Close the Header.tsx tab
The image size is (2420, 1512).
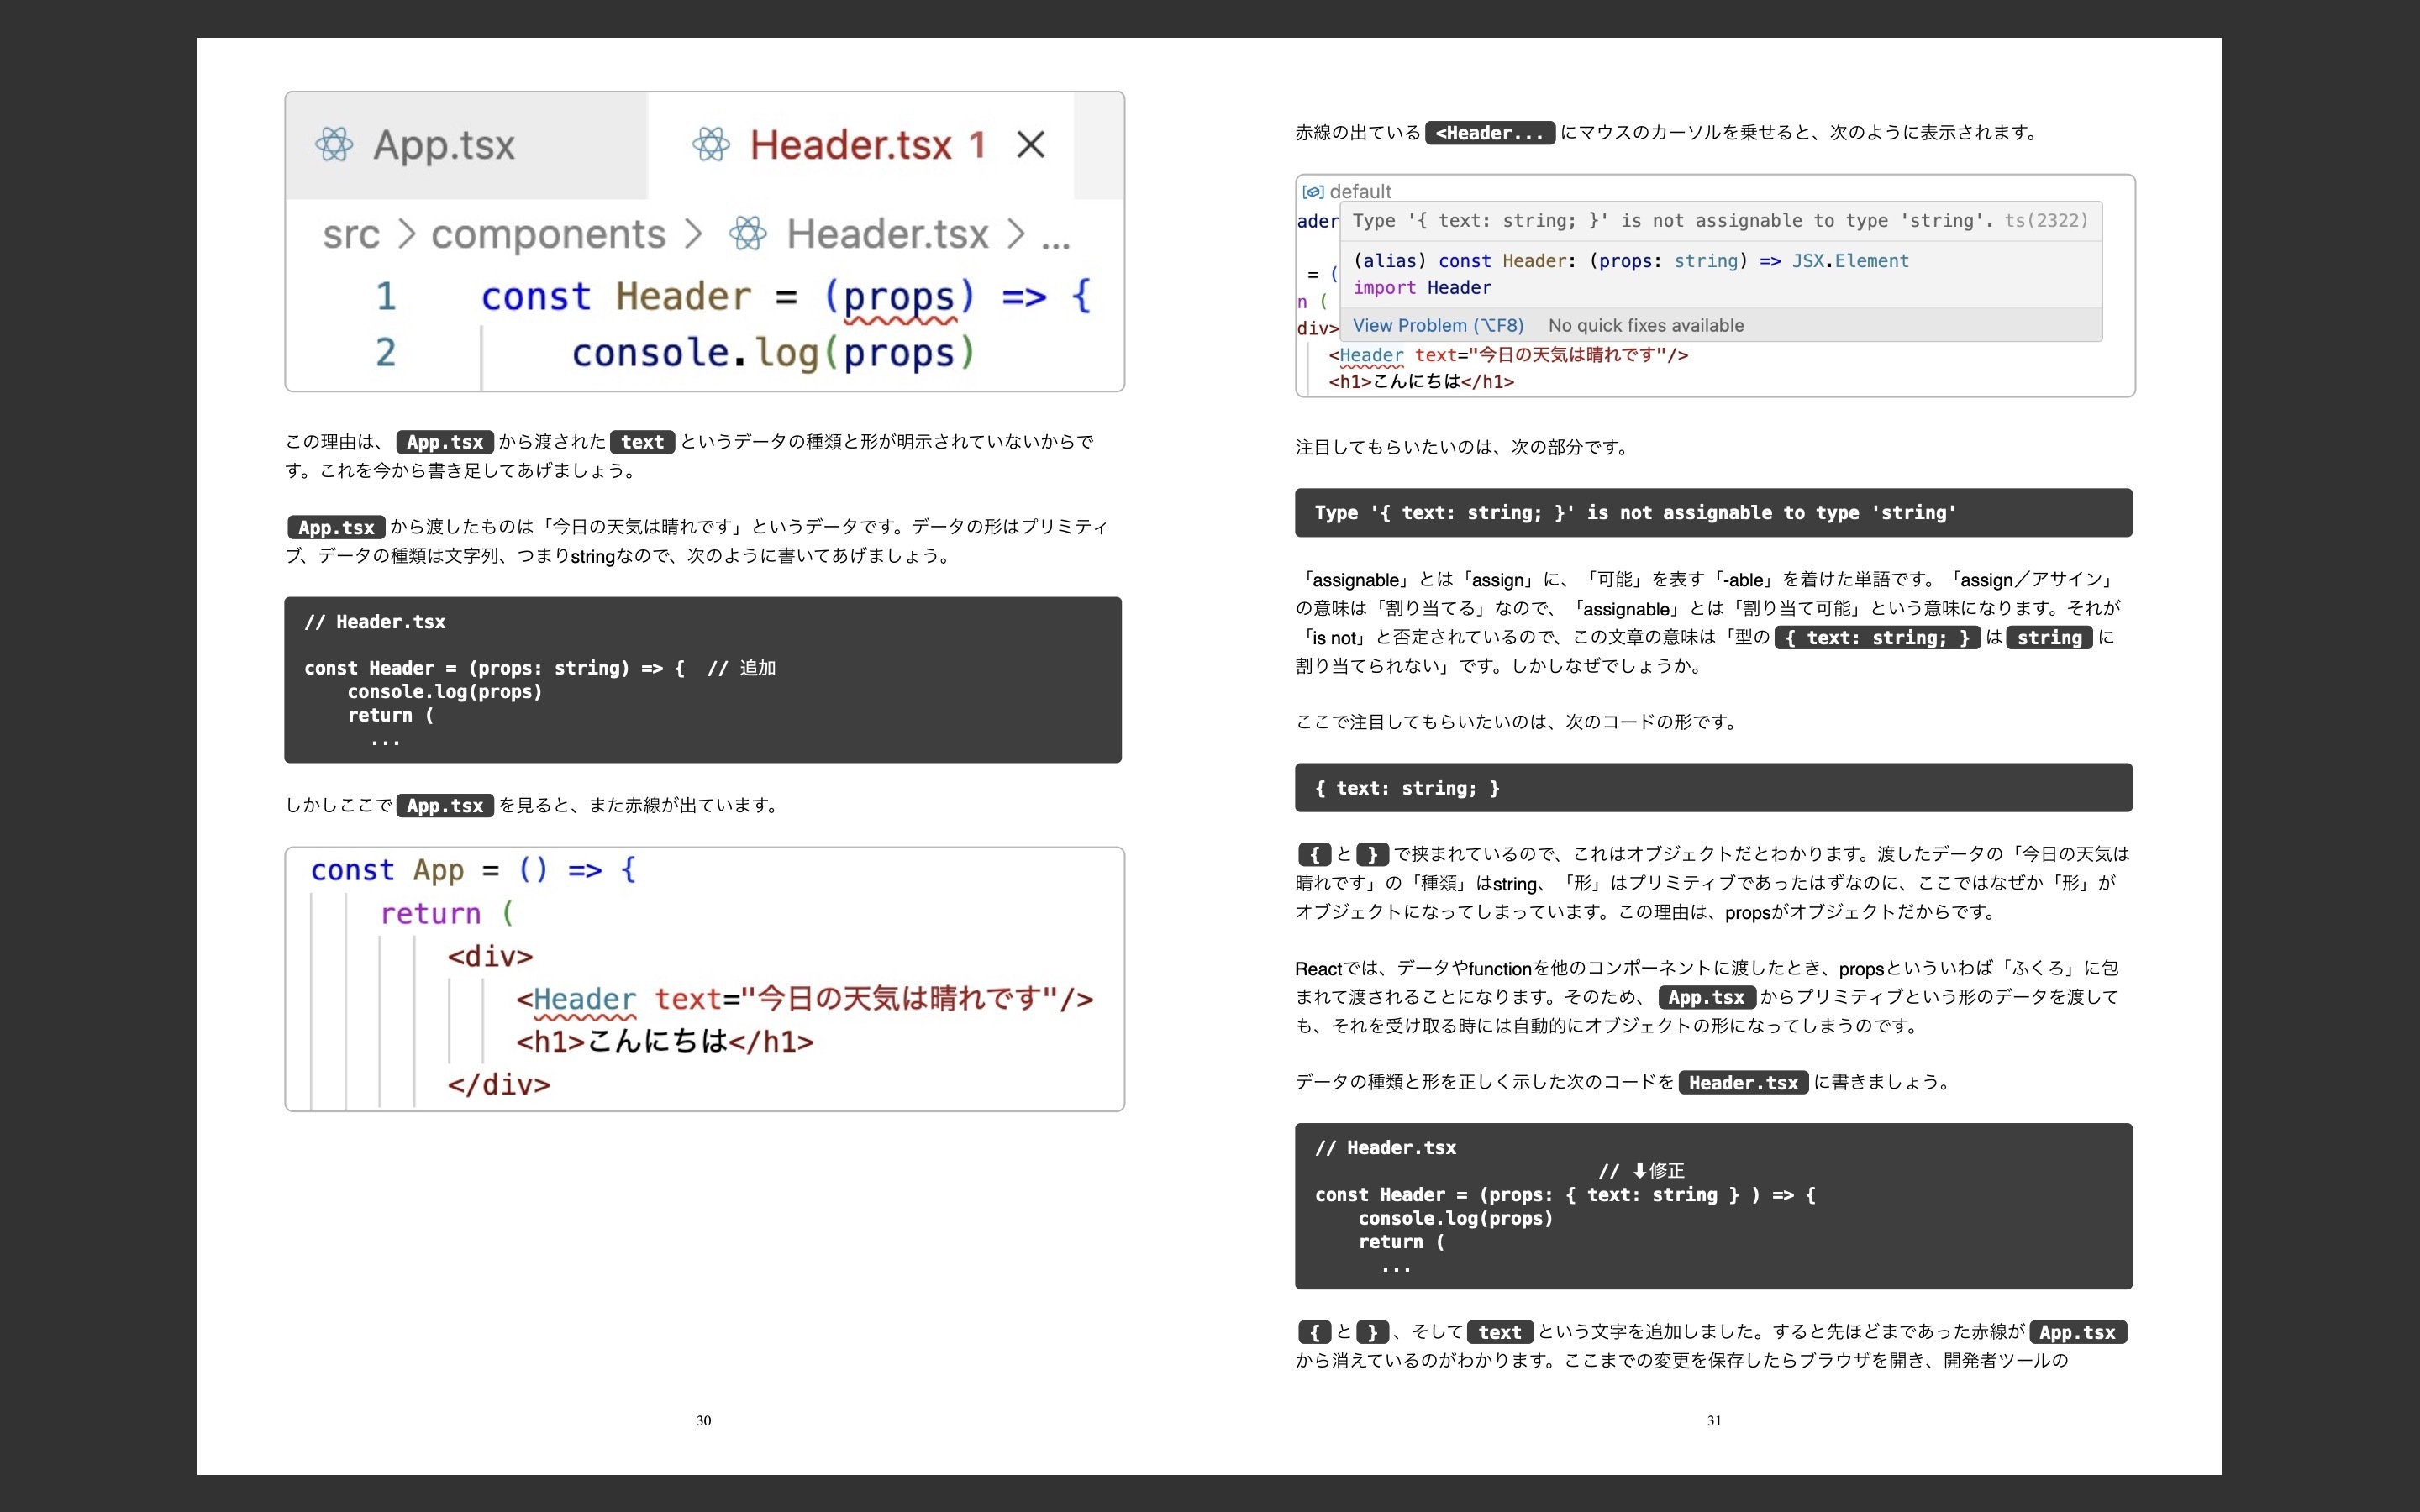click(1031, 144)
